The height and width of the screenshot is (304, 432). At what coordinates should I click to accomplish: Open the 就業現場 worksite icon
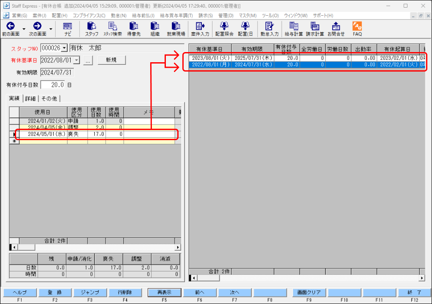click(x=176, y=26)
